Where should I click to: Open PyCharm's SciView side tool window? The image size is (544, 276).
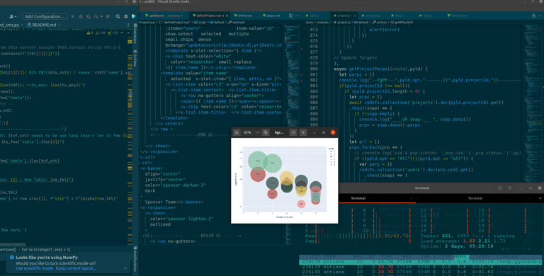(135, 59)
